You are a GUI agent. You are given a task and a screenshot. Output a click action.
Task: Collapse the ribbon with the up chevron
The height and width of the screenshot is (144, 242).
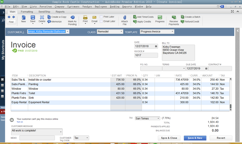coord(238,12)
